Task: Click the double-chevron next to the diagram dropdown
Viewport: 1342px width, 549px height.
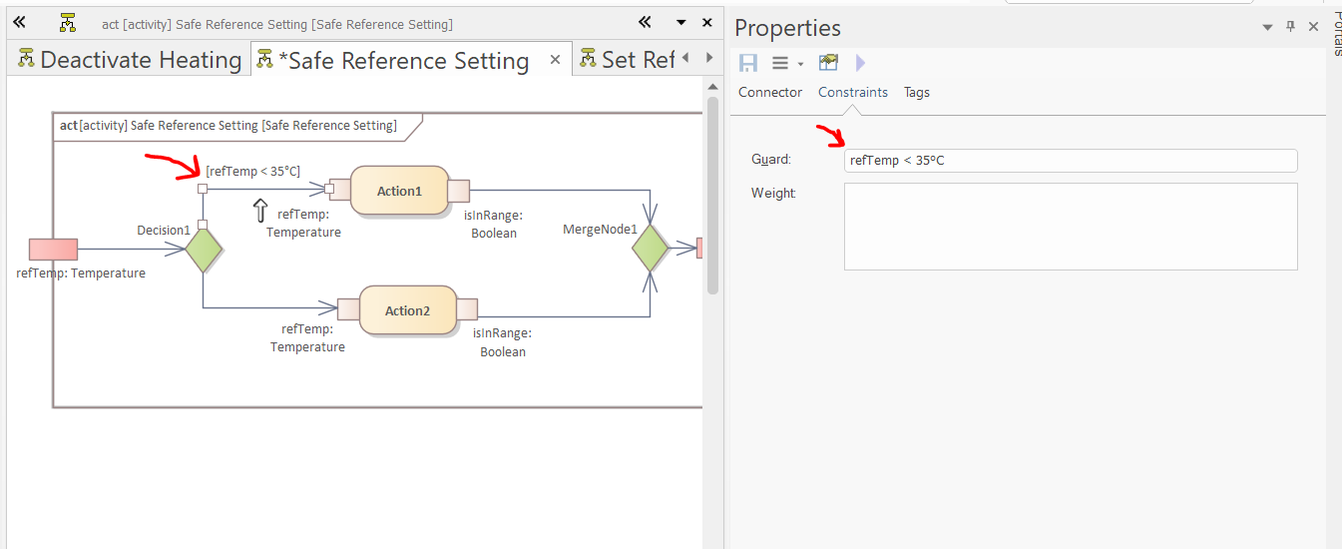Action: [x=645, y=22]
